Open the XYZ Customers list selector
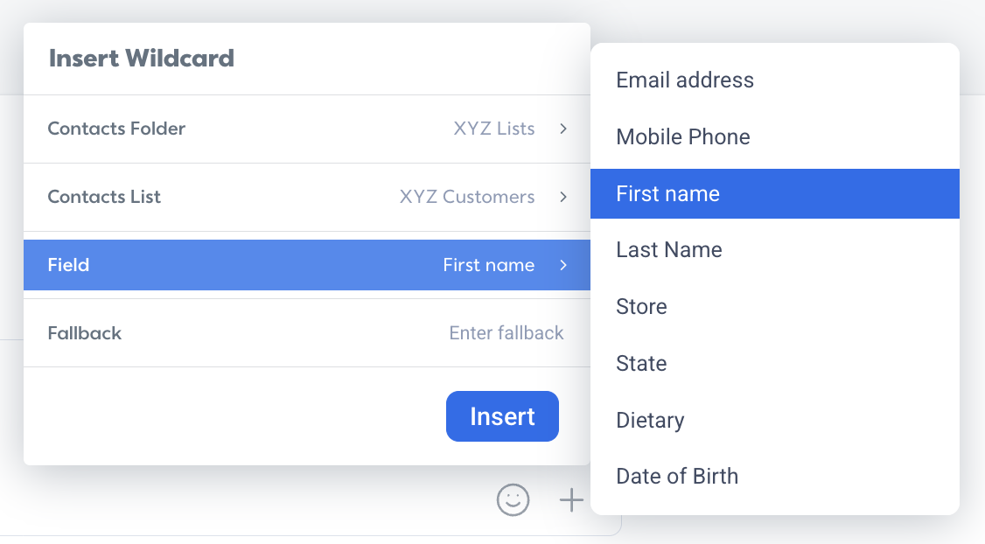 point(467,197)
